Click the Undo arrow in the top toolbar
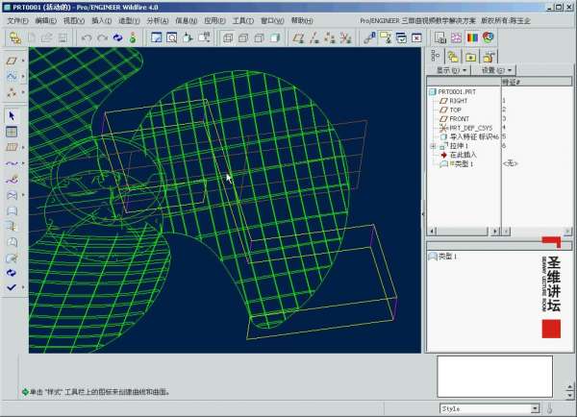577x417 pixels. pos(86,38)
